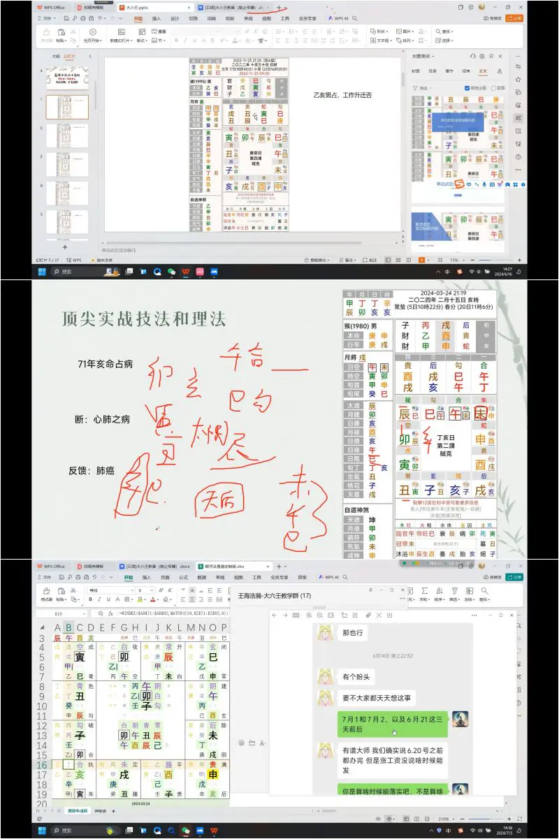Pin the 对象美化 panel using its pin icon
This screenshot has height=839, width=559.
point(491,56)
